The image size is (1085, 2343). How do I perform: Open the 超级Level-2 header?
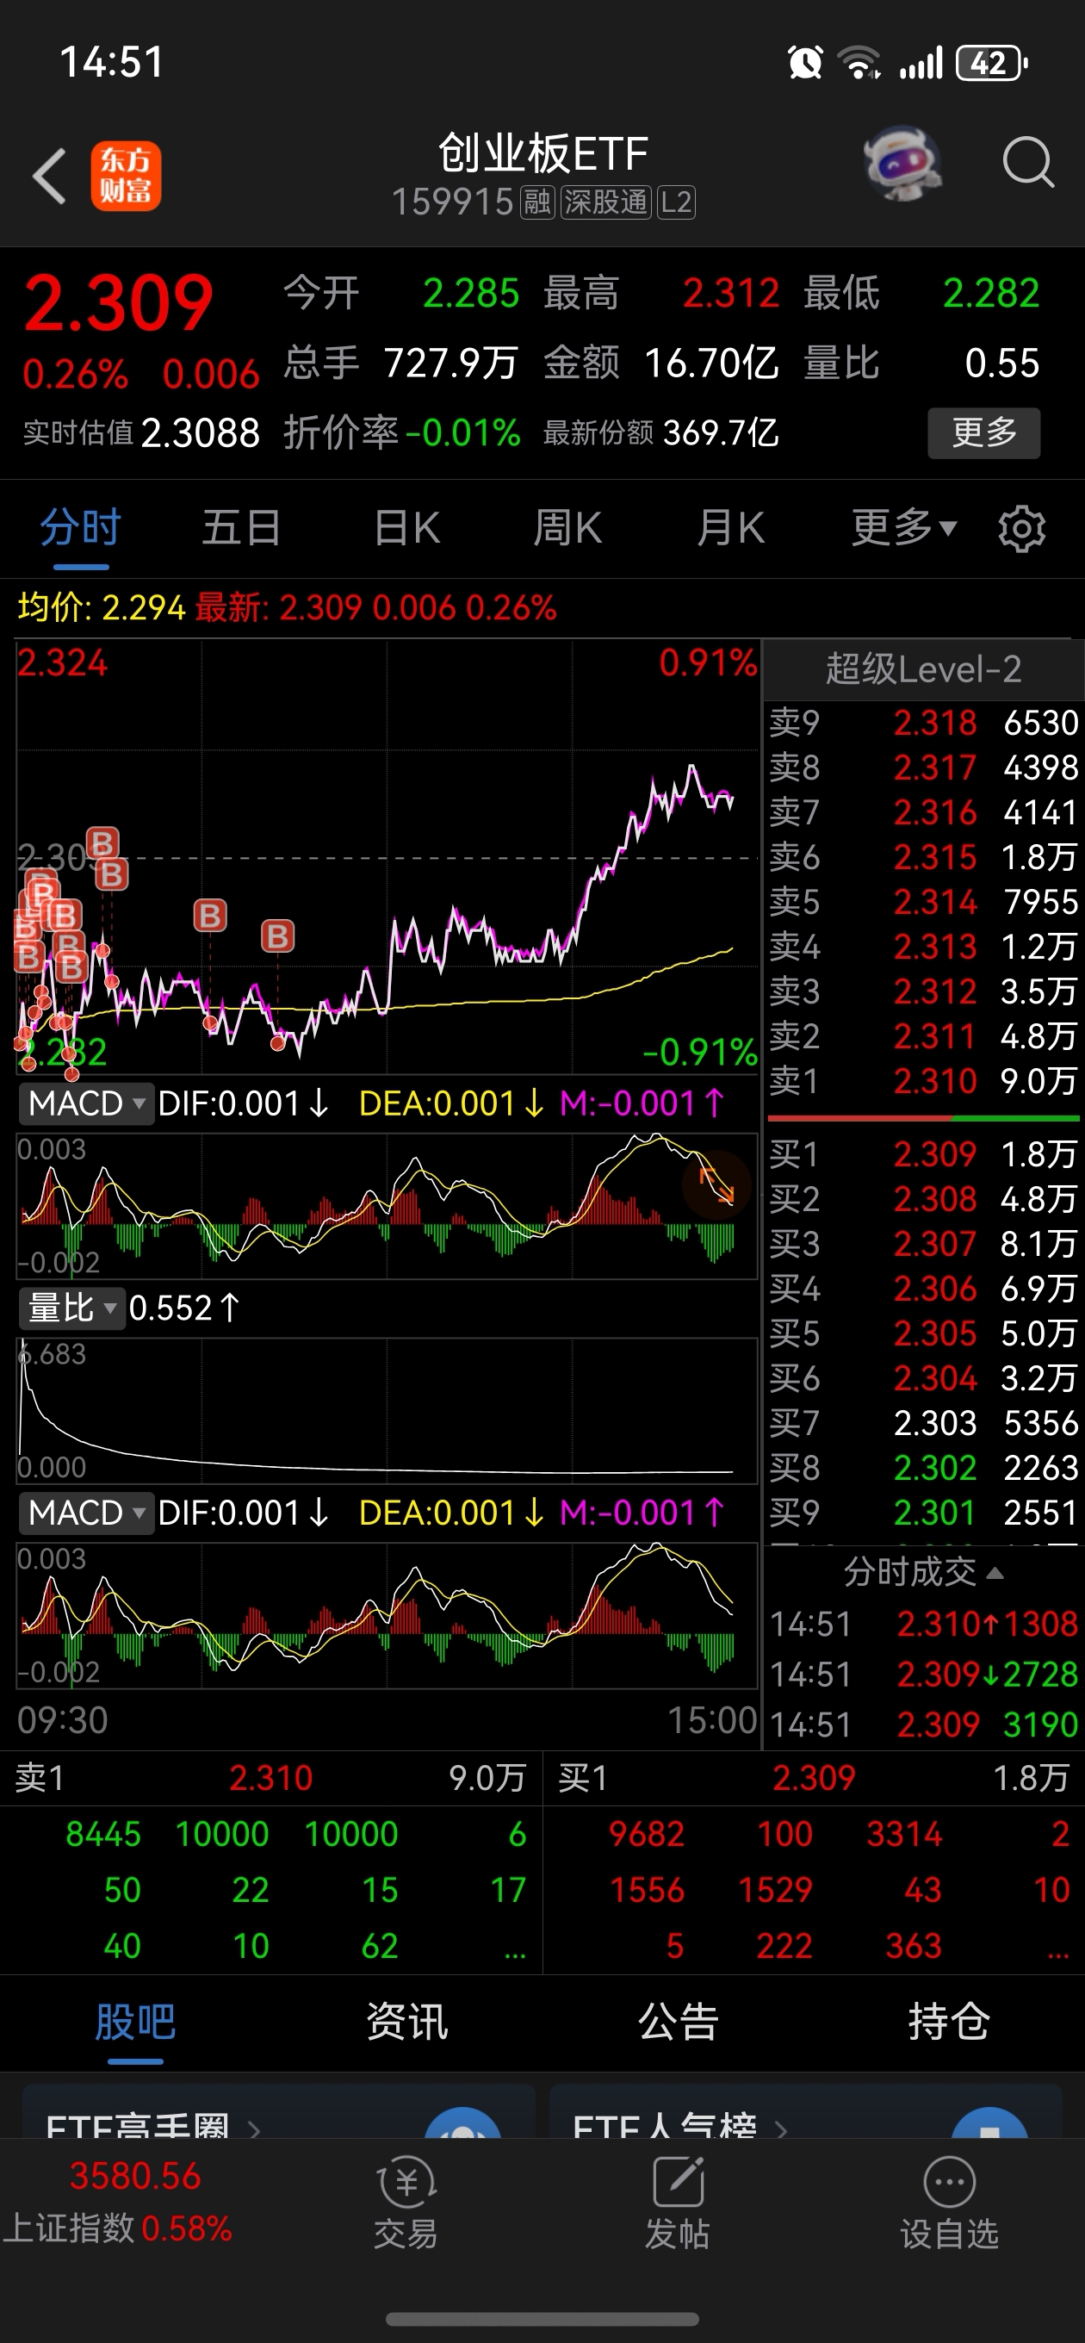click(x=923, y=669)
